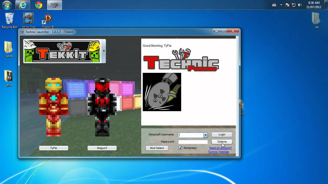Image resolution: width=328 pixels, height=184 pixels.
Task: Select the All In One desktop icon
Action: [29, 20]
